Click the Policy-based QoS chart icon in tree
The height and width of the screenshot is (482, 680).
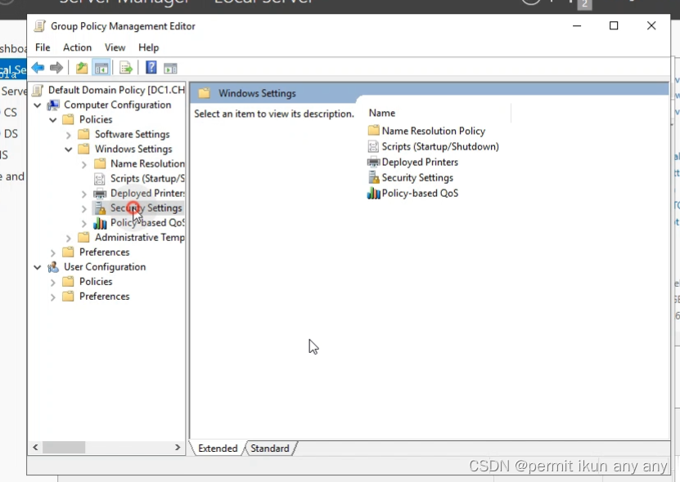coord(100,223)
